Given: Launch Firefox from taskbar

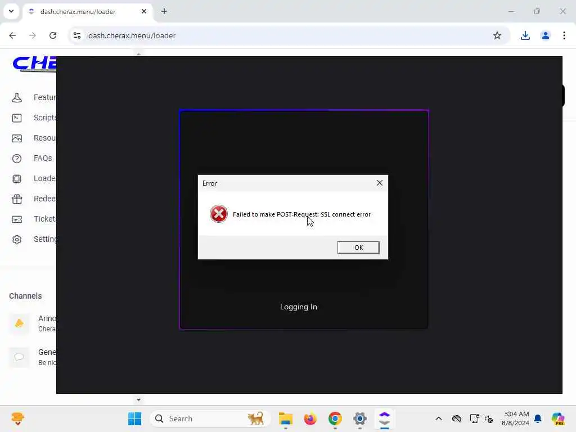Looking at the screenshot, I should pyautogui.click(x=310, y=418).
